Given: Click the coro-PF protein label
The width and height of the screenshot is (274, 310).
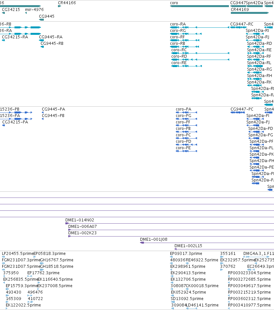Looking at the screenshot, I should tap(183, 122).
